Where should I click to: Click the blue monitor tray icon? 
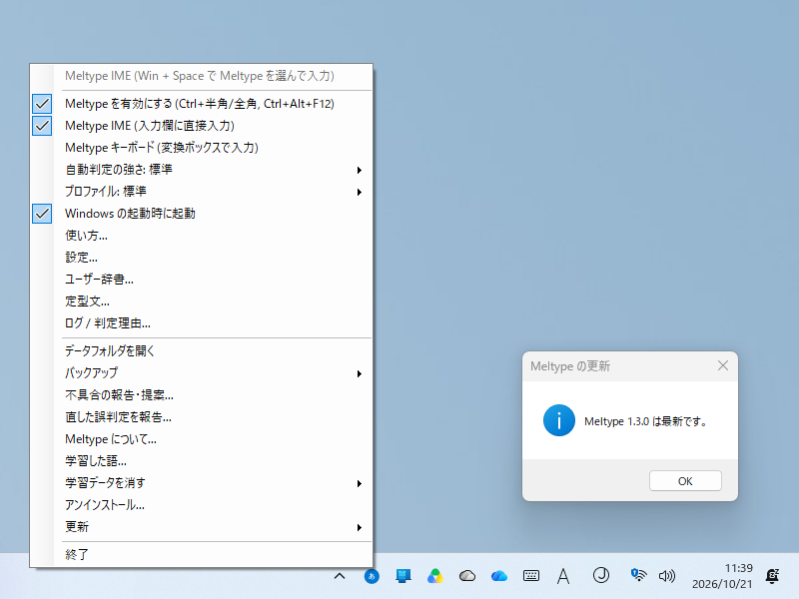403,576
